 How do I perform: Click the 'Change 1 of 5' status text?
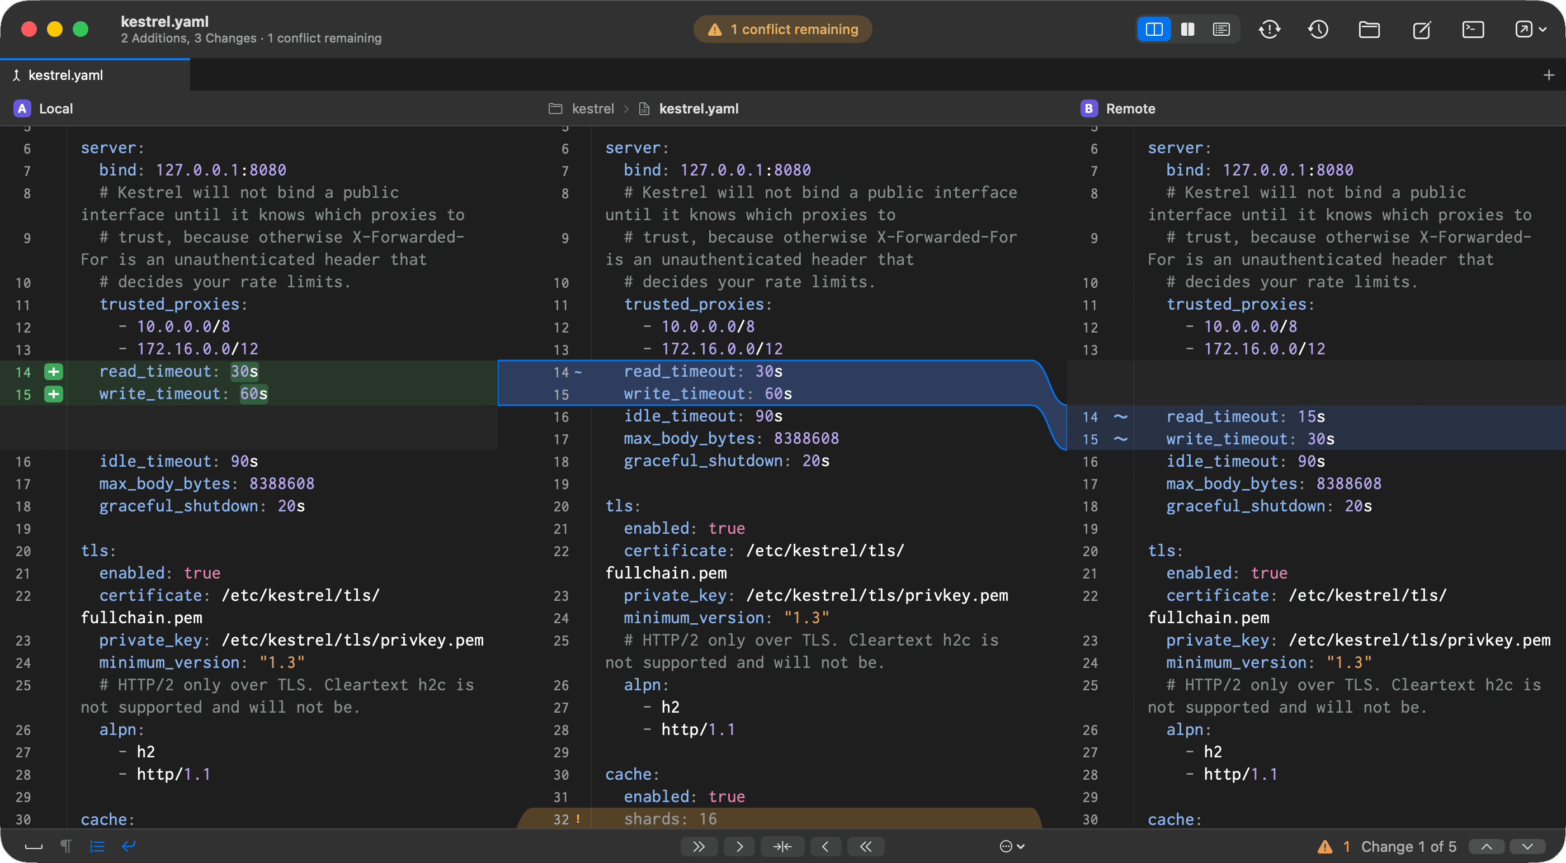1408,847
